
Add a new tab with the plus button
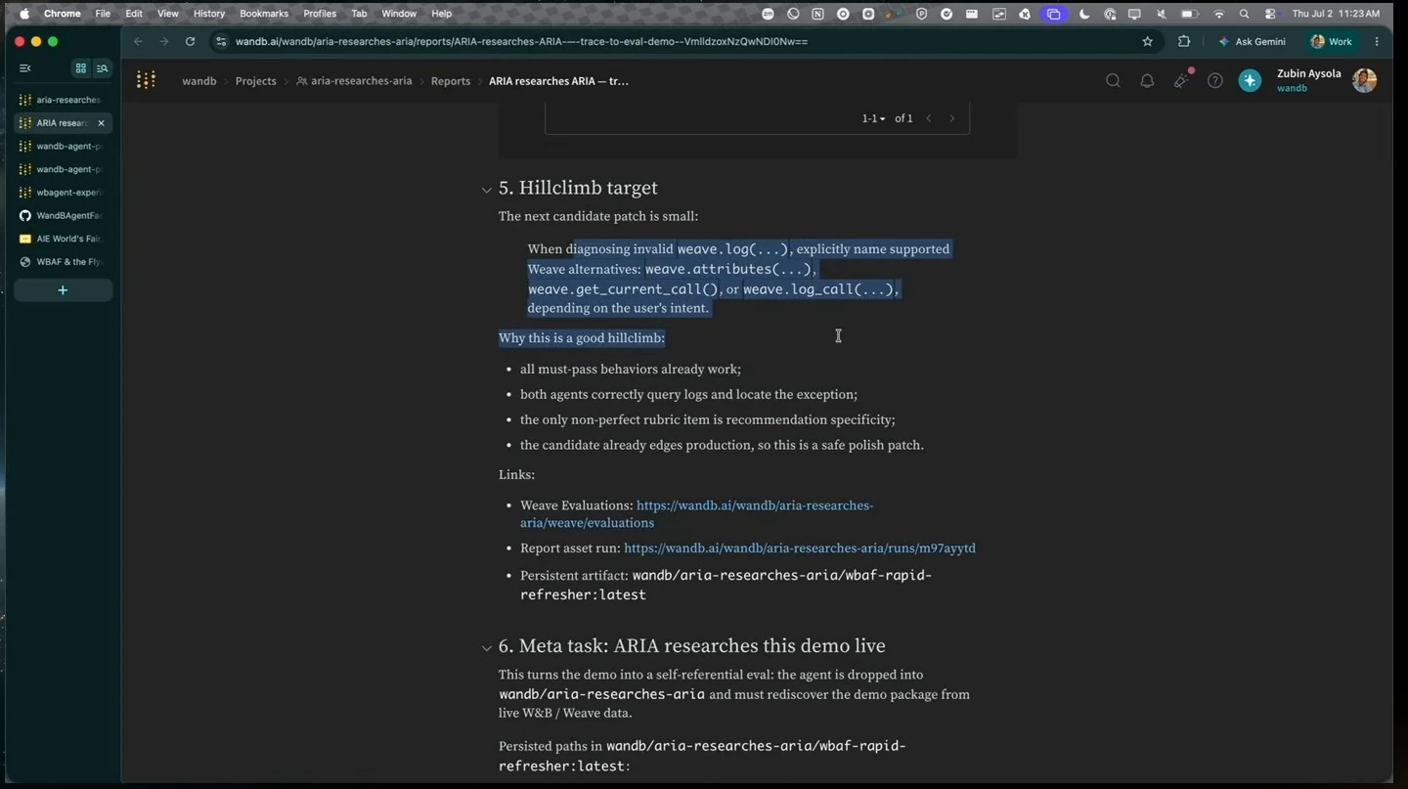(x=63, y=290)
